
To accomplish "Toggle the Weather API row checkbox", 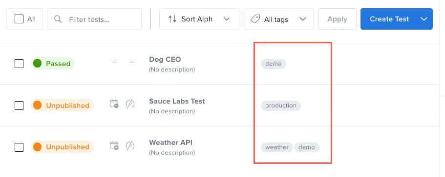I will tap(19, 147).
